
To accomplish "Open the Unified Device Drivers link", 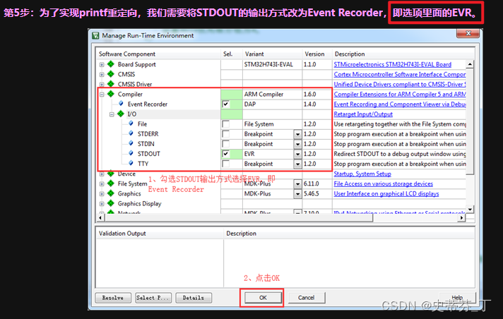I will tap(400, 84).
